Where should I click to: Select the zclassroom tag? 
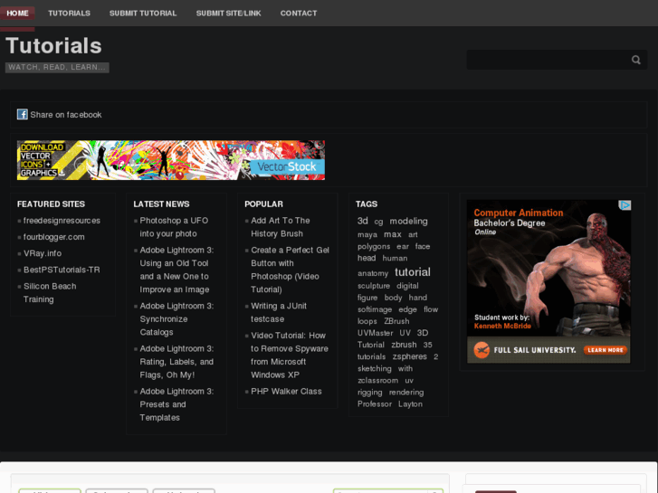click(x=377, y=380)
